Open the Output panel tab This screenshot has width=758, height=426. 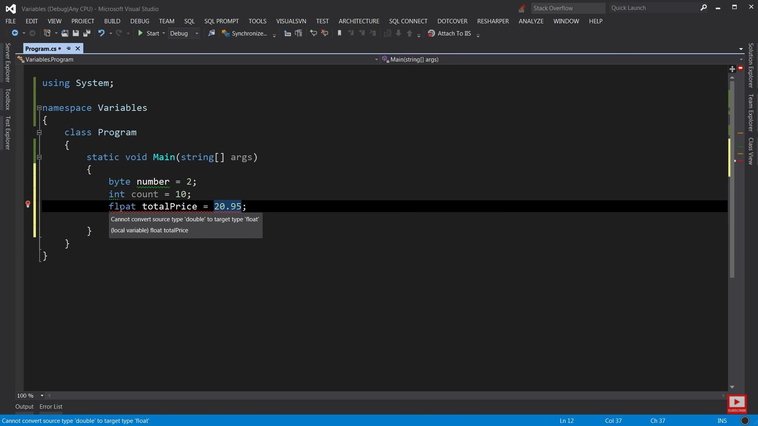(24, 407)
